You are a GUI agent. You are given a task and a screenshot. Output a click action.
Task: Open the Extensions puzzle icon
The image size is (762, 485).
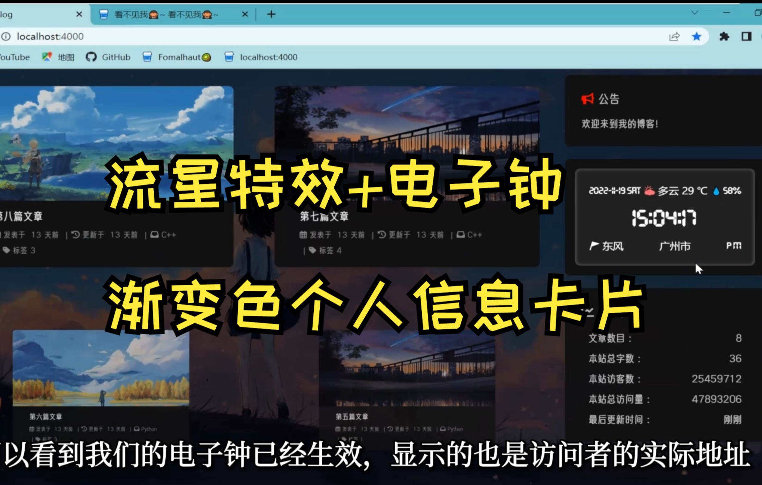coord(724,36)
